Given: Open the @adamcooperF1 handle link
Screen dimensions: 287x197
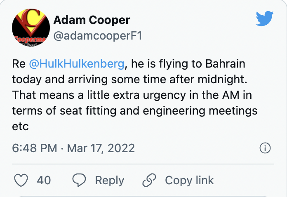Looking at the screenshot, I should point(98,36).
